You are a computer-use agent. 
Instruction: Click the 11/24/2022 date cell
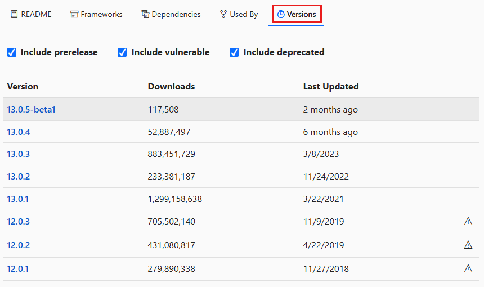coord(326,177)
